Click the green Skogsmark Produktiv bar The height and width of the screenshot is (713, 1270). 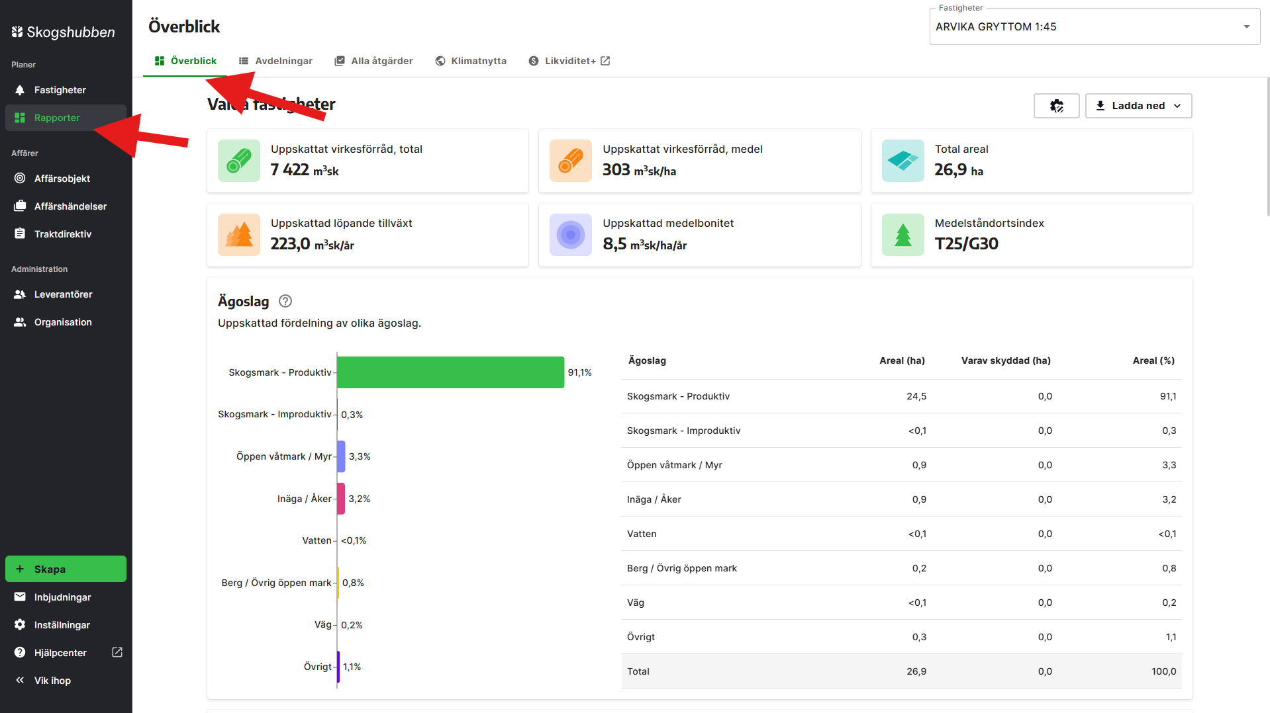point(451,372)
